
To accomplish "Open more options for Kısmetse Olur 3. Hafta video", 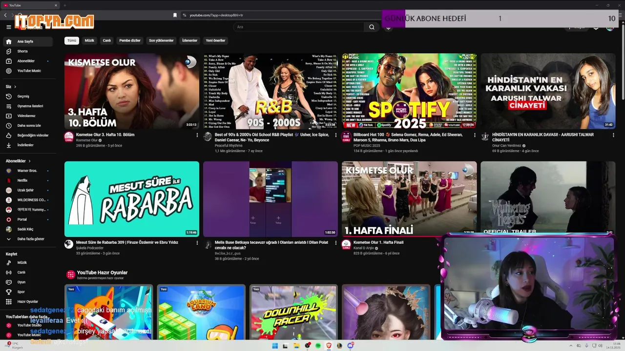I will (197, 135).
